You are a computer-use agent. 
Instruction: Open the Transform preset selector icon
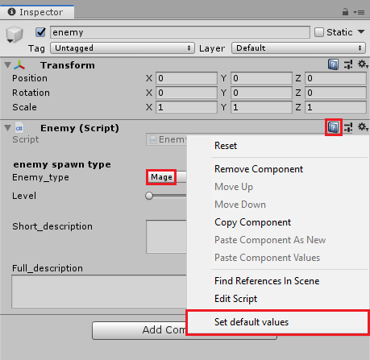tap(348, 64)
